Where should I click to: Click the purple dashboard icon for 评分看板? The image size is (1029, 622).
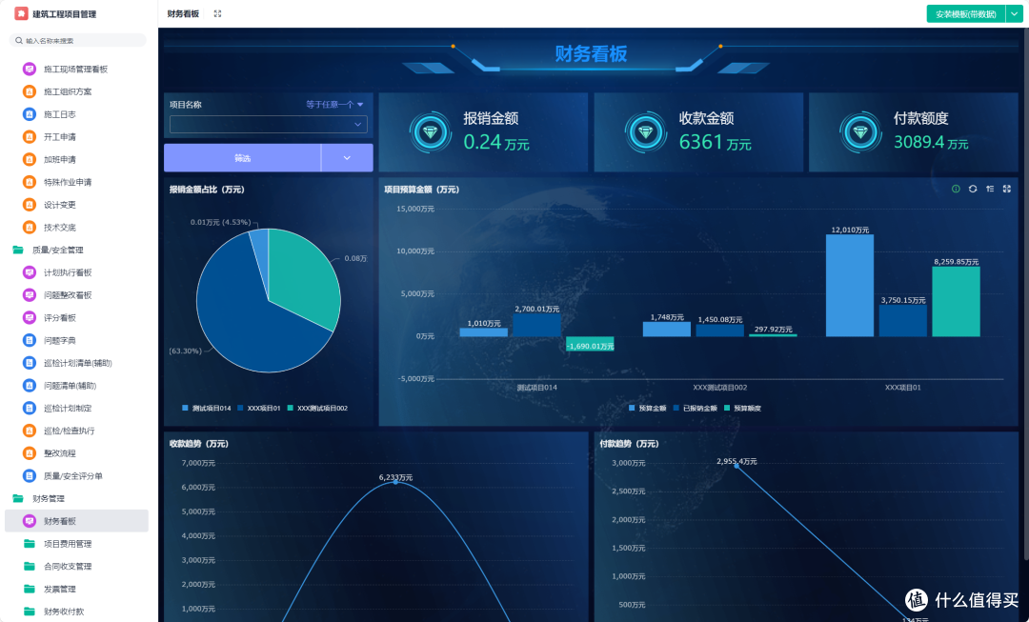click(x=29, y=317)
